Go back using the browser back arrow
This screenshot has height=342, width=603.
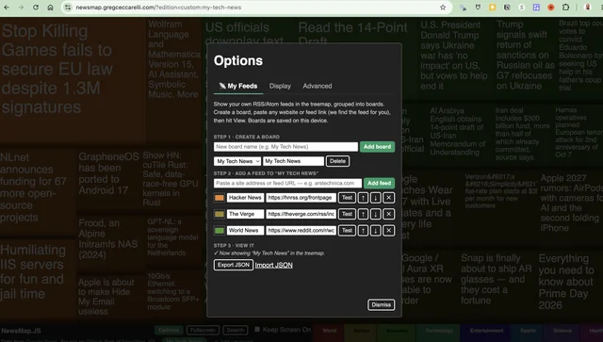coord(7,8)
